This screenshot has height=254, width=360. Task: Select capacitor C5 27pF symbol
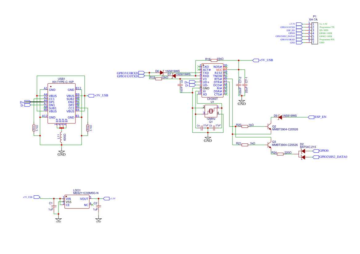pyautogui.click(x=214, y=128)
